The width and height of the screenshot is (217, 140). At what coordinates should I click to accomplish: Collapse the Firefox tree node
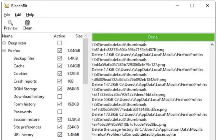4,51
